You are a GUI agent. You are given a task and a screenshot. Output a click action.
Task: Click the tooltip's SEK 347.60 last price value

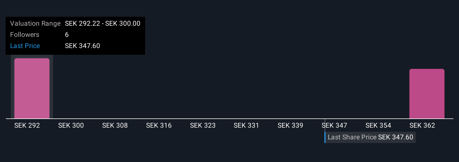coord(83,46)
